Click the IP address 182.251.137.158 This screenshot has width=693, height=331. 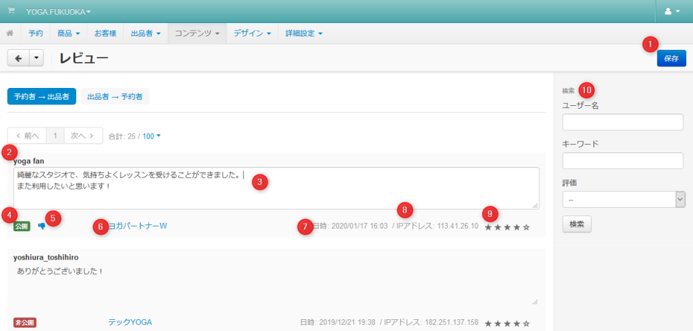coord(452,322)
